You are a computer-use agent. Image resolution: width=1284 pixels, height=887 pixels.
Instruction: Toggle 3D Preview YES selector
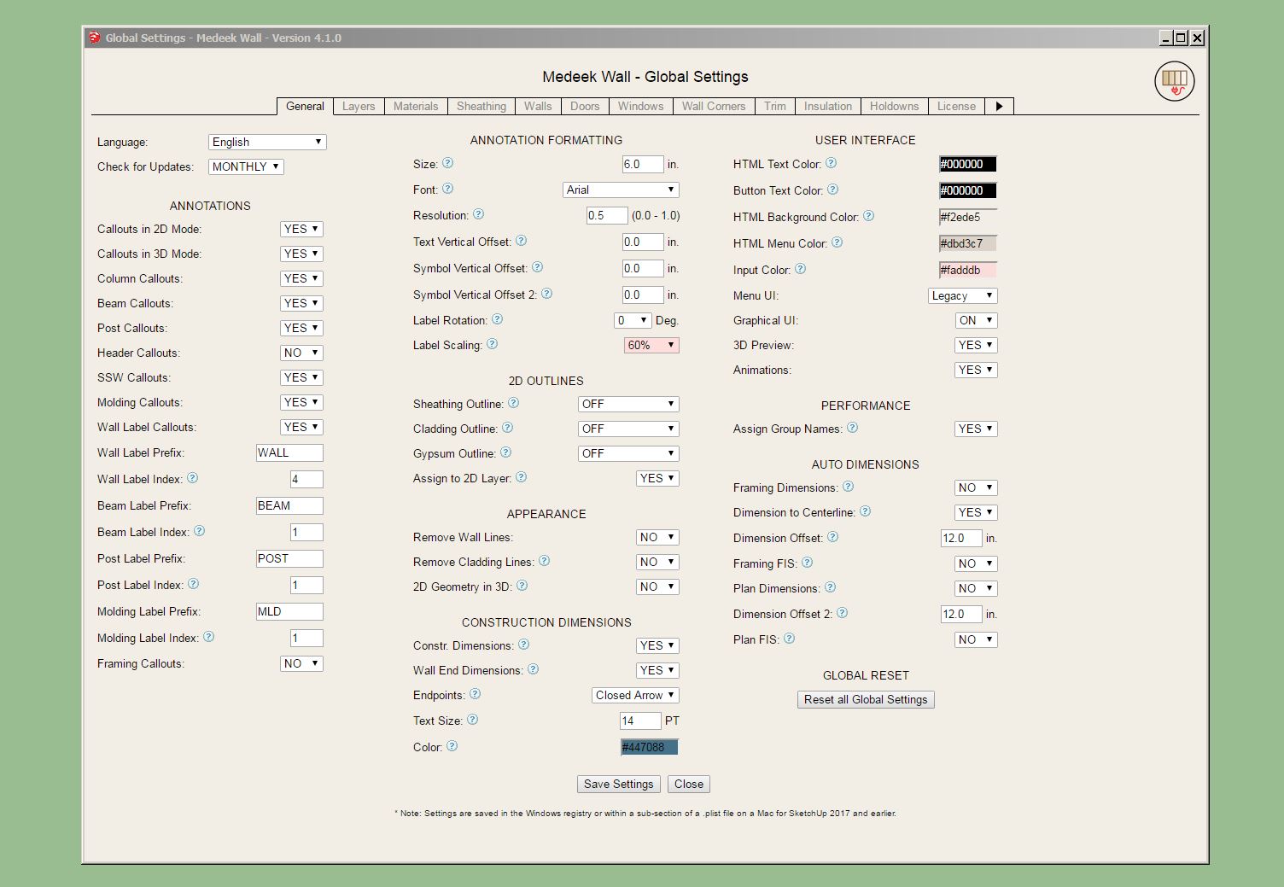coord(976,345)
